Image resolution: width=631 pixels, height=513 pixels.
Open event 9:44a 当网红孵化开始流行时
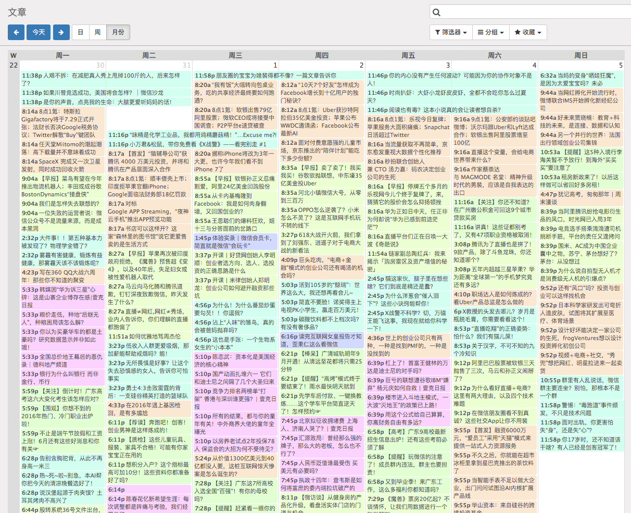pos(581,101)
